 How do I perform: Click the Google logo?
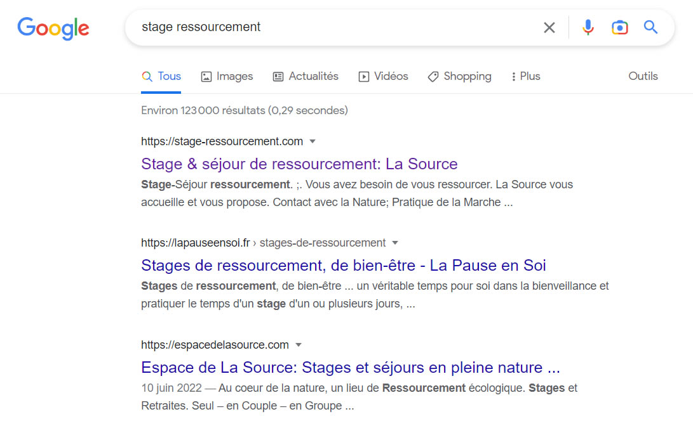[53, 28]
